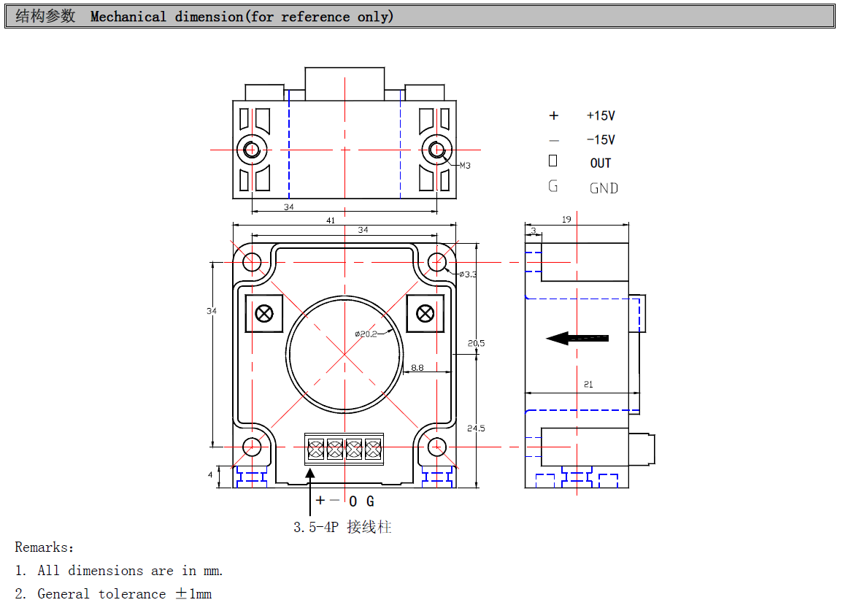The height and width of the screenshot is (616, 851).
Task: Click the 41 width dimension
Action: point(331,220)
